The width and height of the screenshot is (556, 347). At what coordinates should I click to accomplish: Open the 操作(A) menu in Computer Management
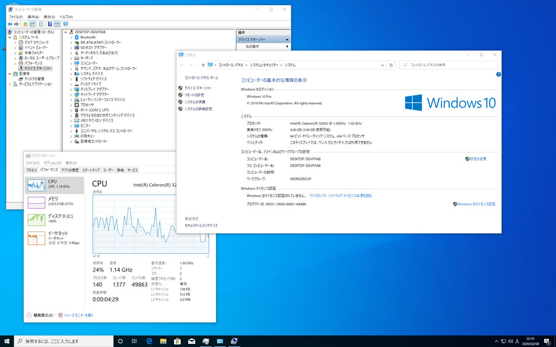click(x=33, y=17)
